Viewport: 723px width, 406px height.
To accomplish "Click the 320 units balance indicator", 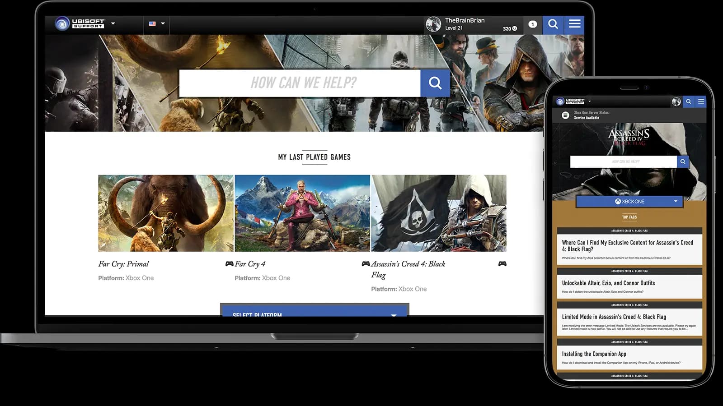I will tap(510, 28).
